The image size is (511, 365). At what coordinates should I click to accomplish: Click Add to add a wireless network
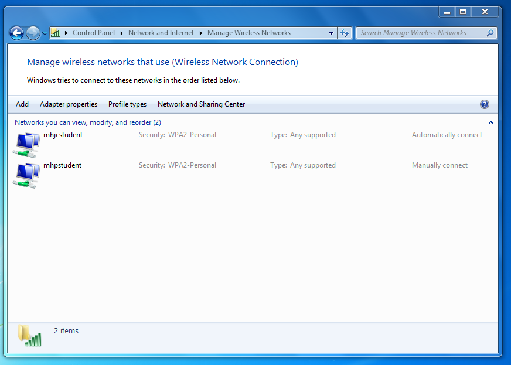tap(22, 104)
